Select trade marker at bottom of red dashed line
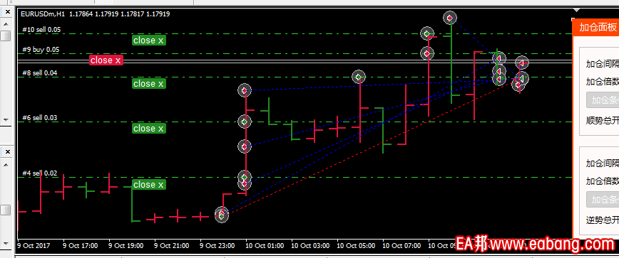Screen dimensions: 619x258 [x=222, y=215]
